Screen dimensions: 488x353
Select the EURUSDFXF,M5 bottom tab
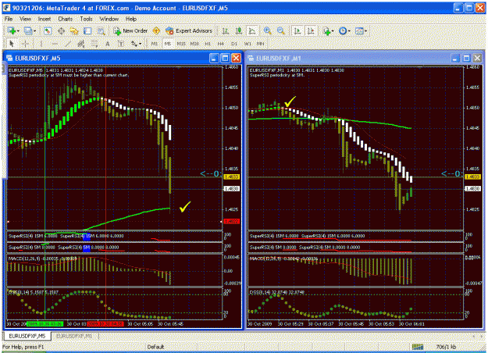pos(27,336)
